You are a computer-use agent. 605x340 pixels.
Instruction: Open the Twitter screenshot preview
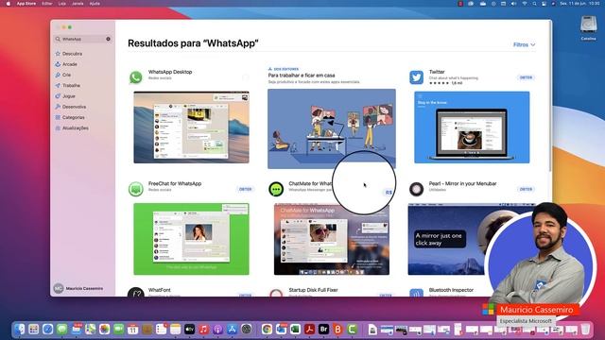pos(472,127)
